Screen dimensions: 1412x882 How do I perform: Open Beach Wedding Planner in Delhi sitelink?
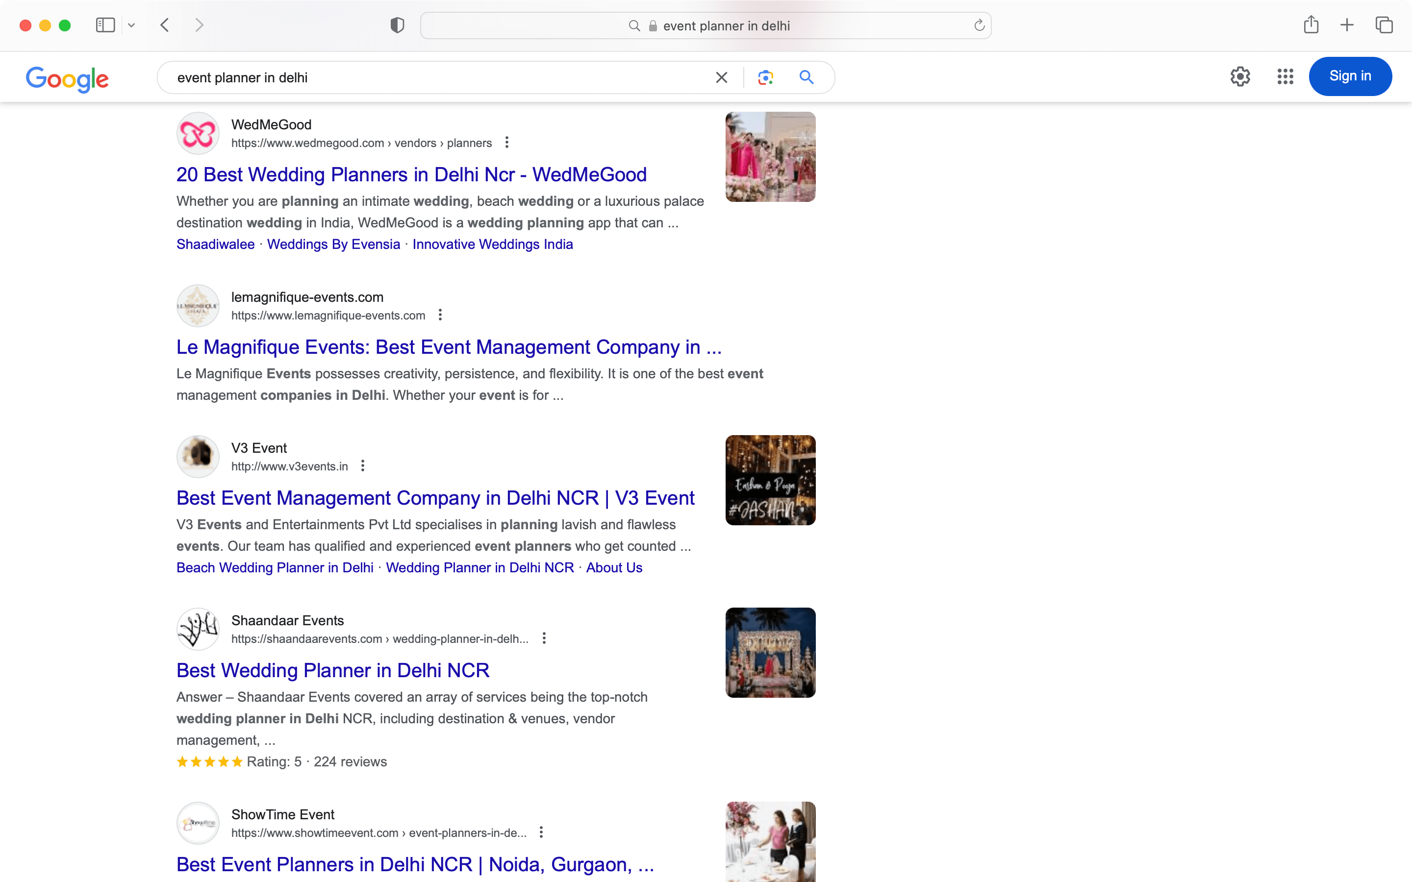click(275, 567)
